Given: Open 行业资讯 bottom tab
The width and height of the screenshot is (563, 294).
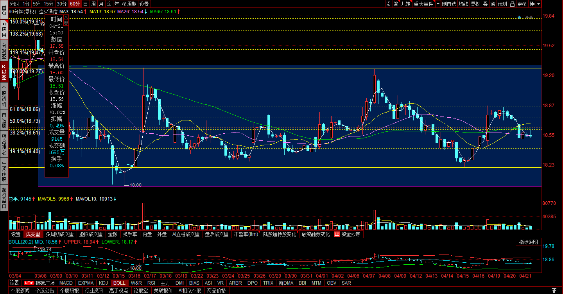Looking at the screenshot, I should [94, 290].
